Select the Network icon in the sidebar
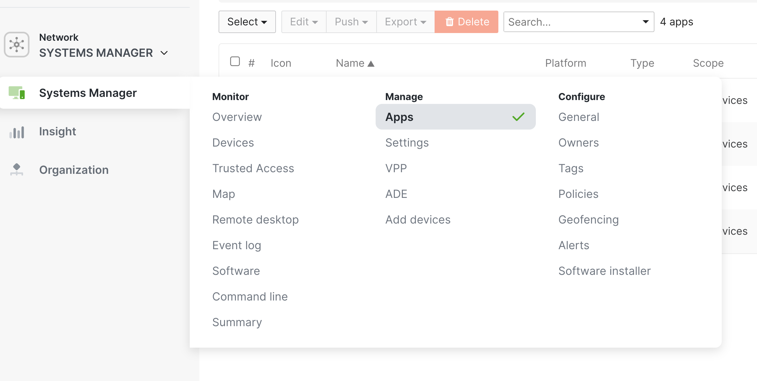 [17, 45]
